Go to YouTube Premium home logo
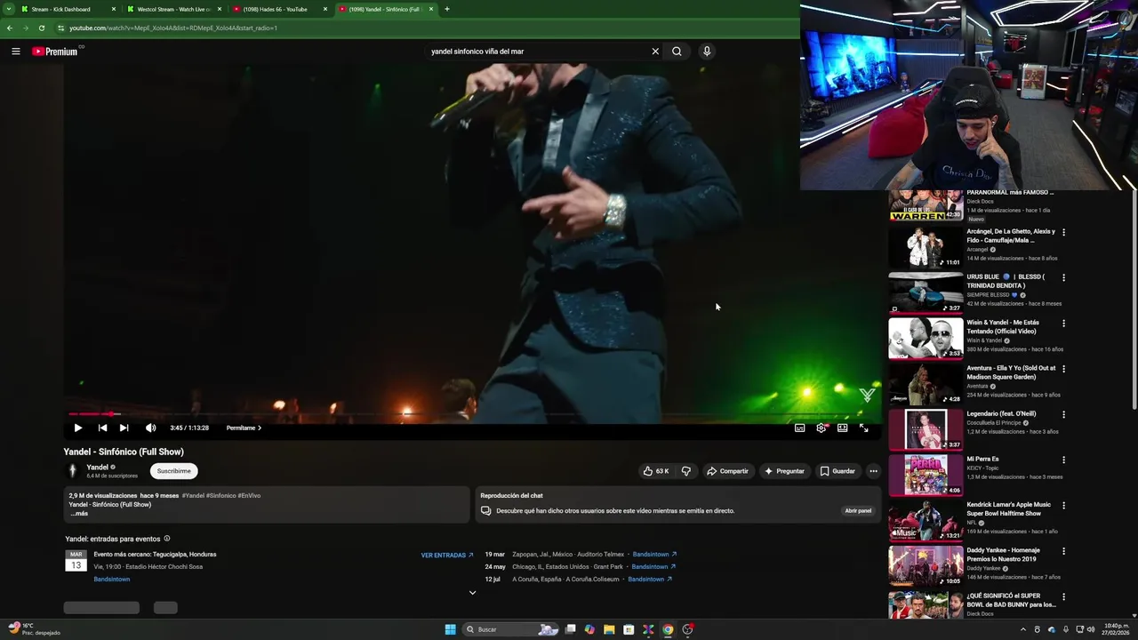1138x640 pixels. coord(56,52)
